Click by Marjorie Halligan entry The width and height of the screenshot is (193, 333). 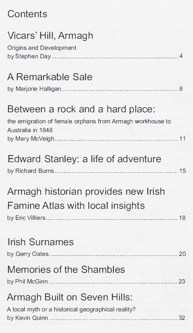click(34, 89)
